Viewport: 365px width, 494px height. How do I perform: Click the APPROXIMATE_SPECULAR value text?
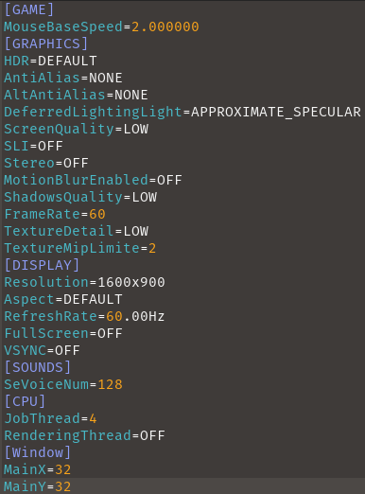click(276, 112)
